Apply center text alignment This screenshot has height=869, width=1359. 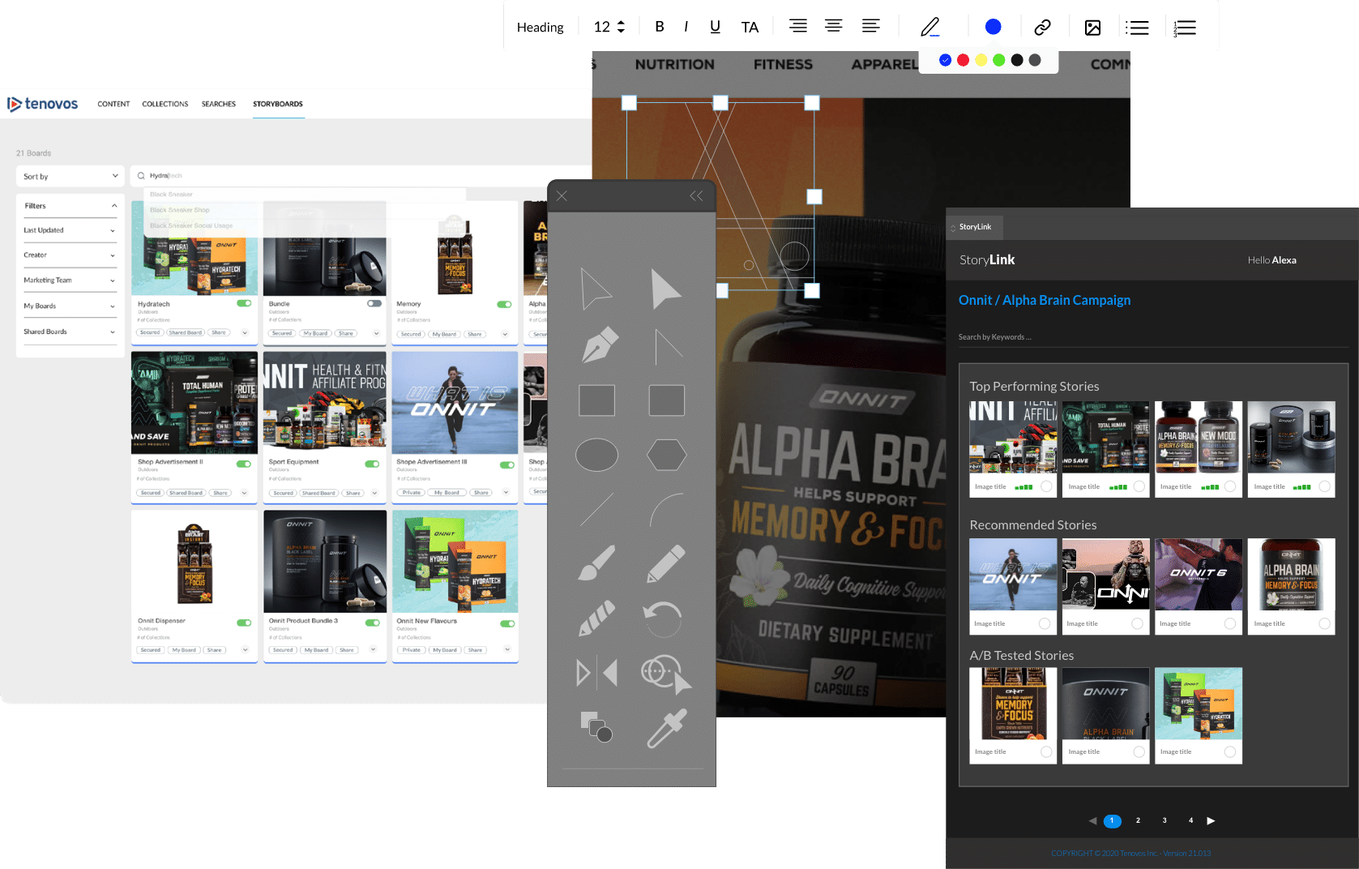click(833, 26)
